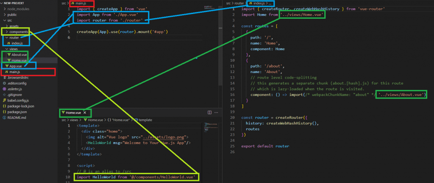Collapse the src folder
434x183 pixels.
tap(5, 20)
